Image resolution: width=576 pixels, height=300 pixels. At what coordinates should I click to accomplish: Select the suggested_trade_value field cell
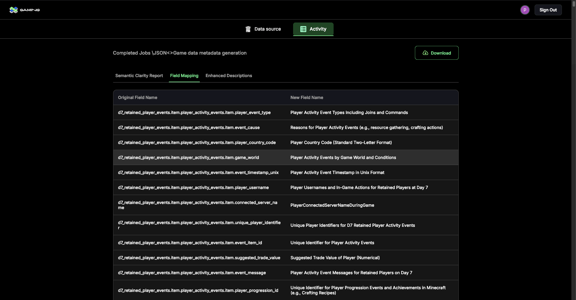click(x=199, y=258)
